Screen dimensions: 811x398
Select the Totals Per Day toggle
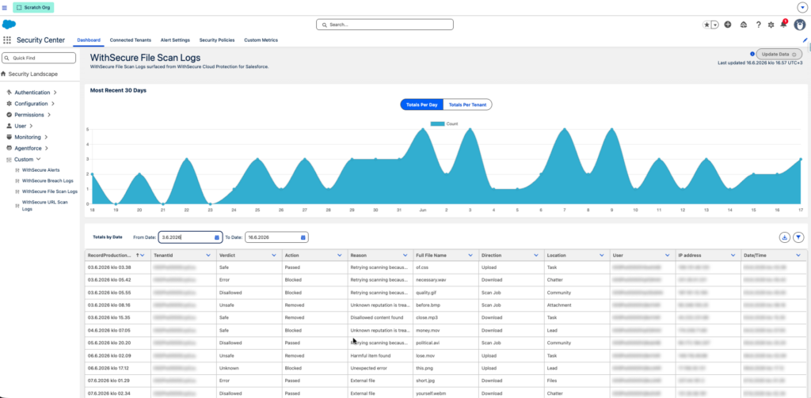(x=422, y=104)
